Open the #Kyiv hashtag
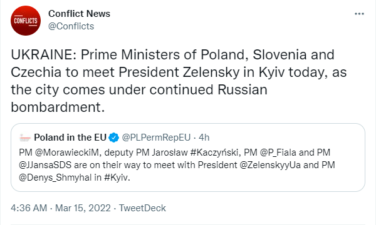Viewport: 376px width, 225px height. pyautogui.click(x=117, y=177)
